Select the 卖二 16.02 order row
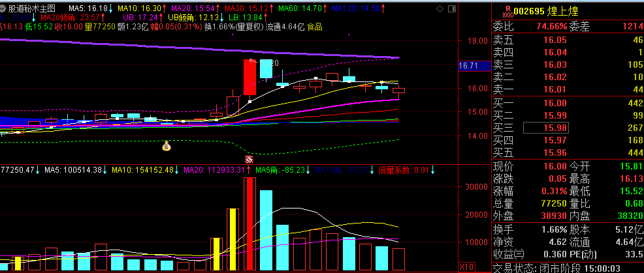This screenshot has width=644, height=273. 568,77
